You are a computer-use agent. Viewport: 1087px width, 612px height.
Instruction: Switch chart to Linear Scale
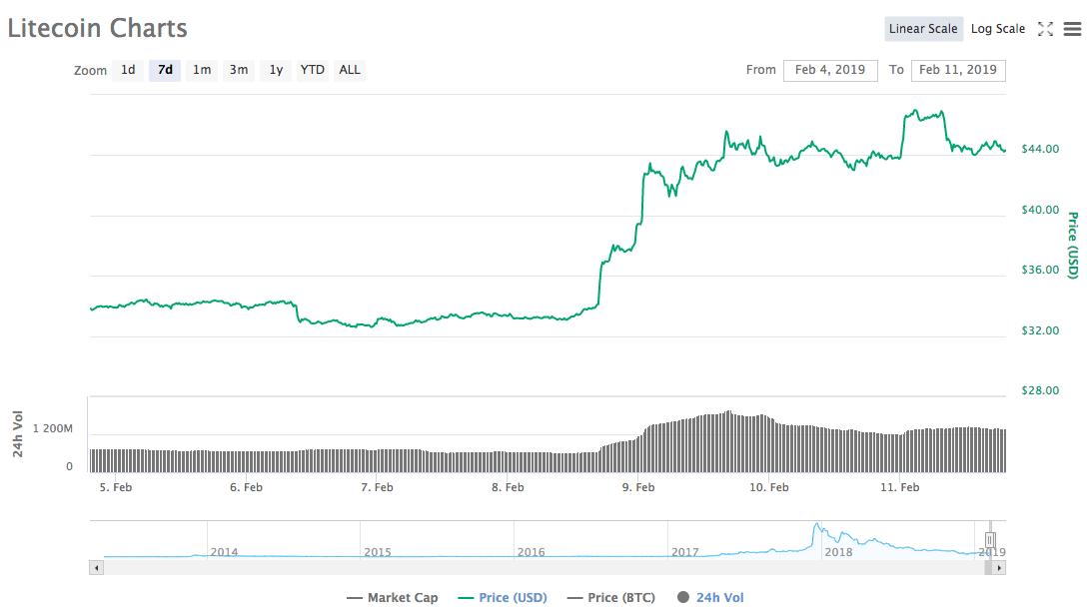pyautogui.click(x=923, y=29)
